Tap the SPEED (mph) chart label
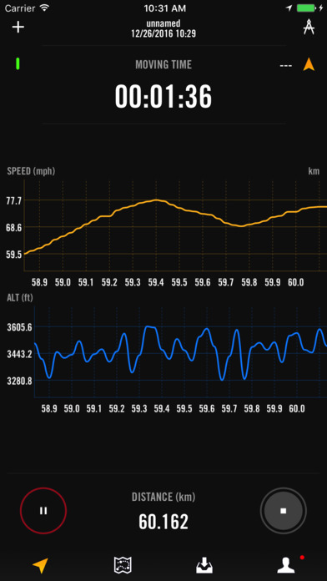The height and width of the screenshot is (581, 327). pyautogui.click(x=31, y=171)
